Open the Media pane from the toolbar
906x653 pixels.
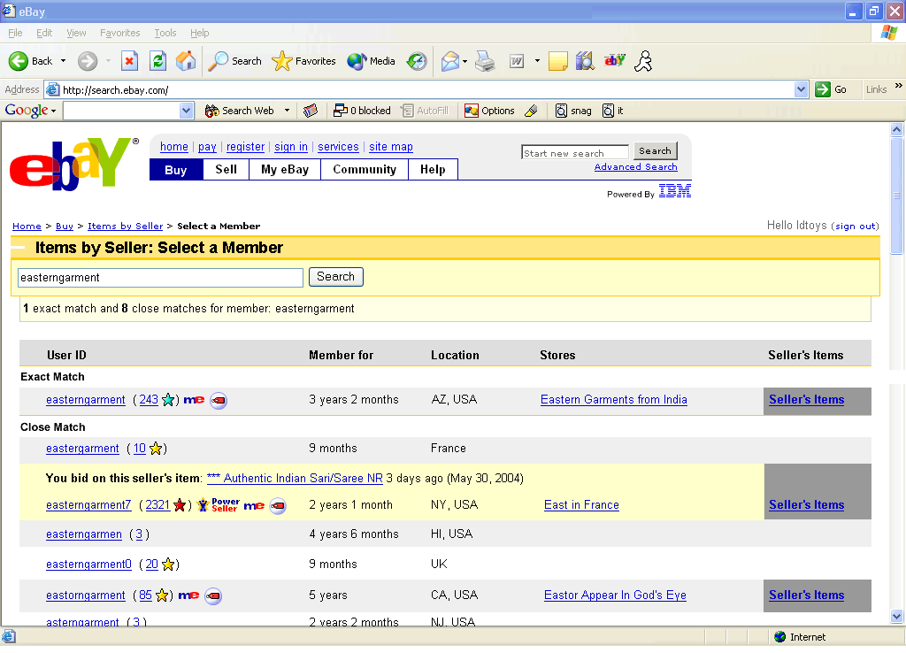371,61
